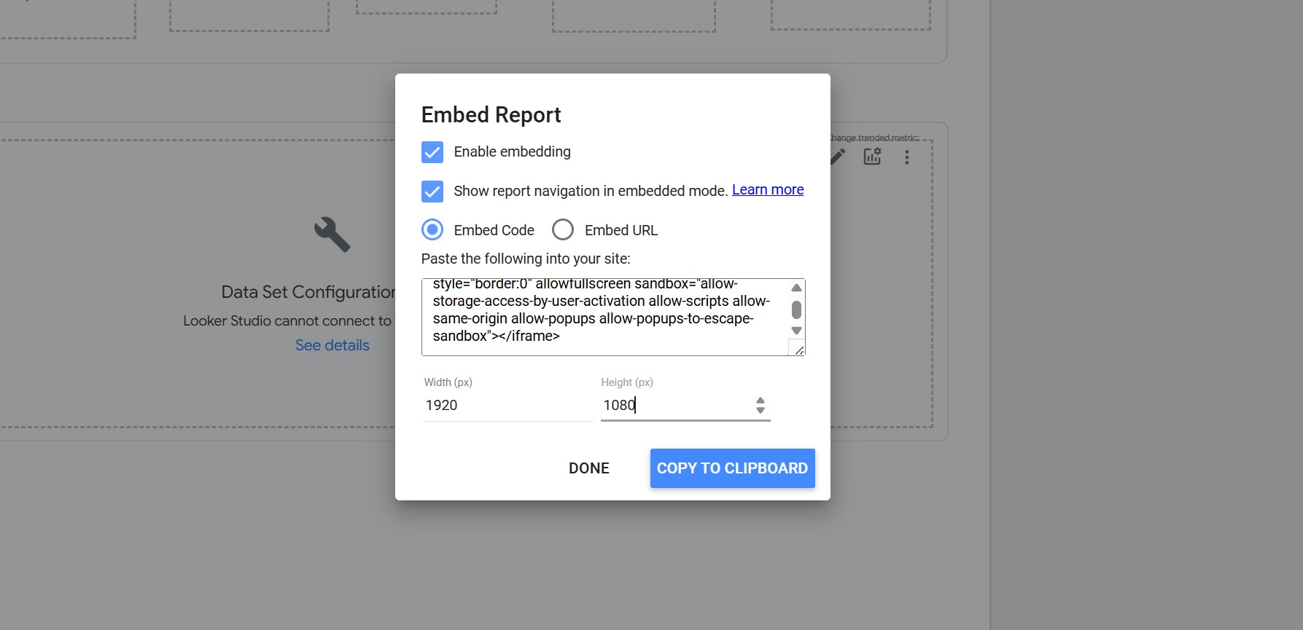Screen dimensions: 1303x630
Task: Decrease height with the stepper down arrow
Action: click(x=761, y=411)
